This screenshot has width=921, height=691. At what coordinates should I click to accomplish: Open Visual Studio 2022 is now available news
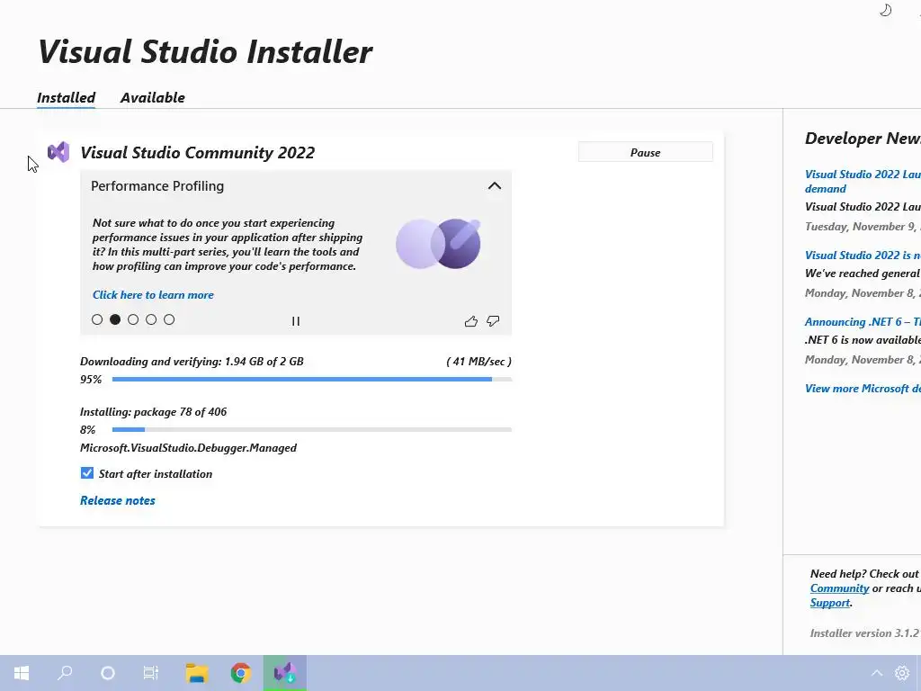[x=863, y=256]
